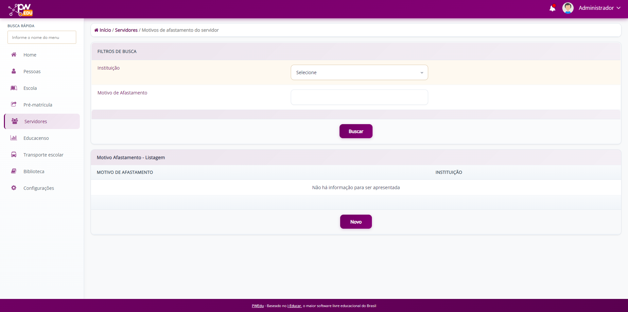Expand the Administrador user menu
This screenshot has width=628, height=312.
pos(599,8)
